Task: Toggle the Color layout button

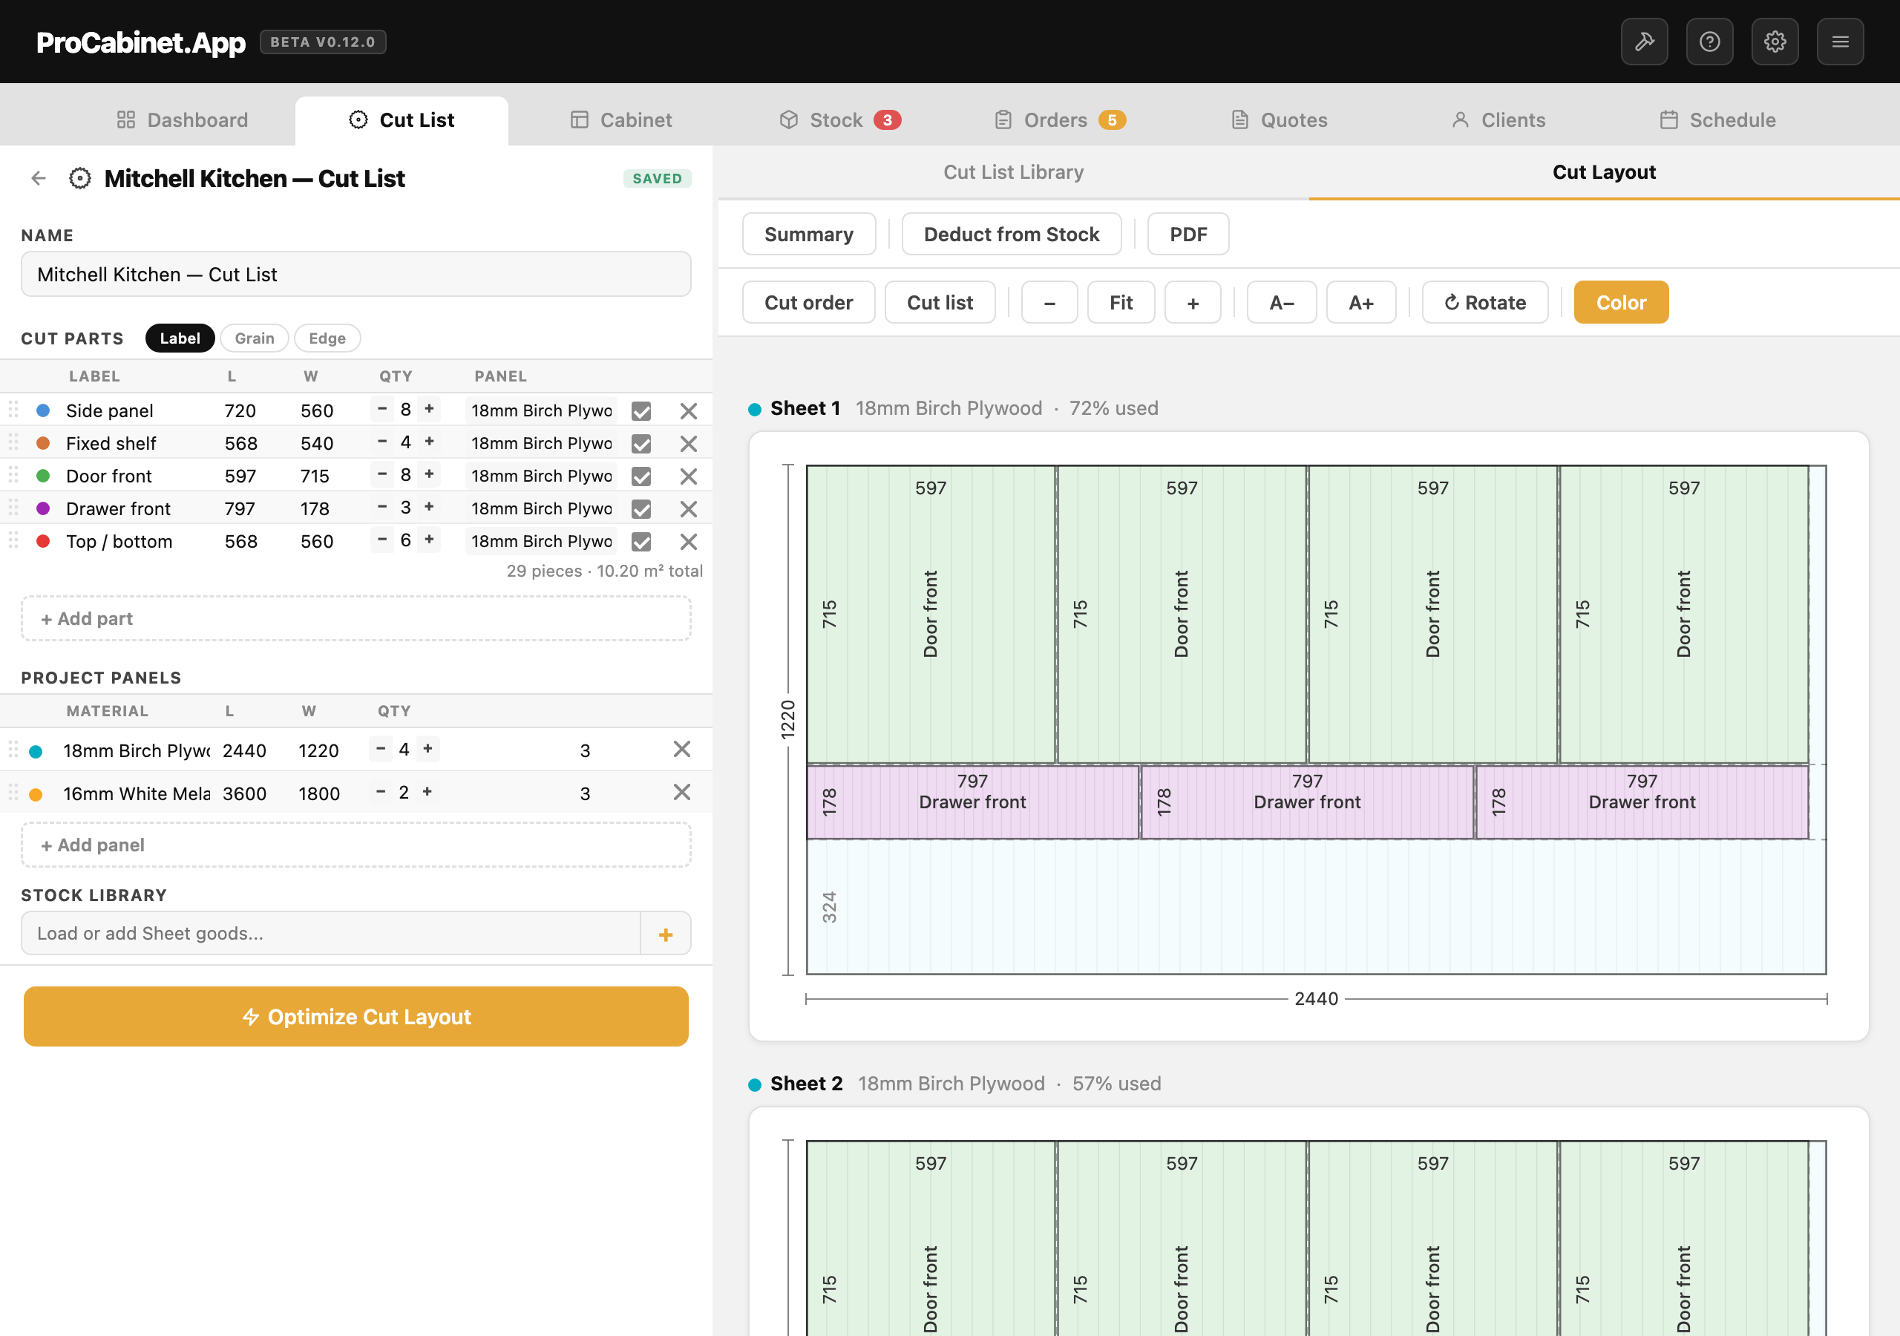Action: [1620, 302]
